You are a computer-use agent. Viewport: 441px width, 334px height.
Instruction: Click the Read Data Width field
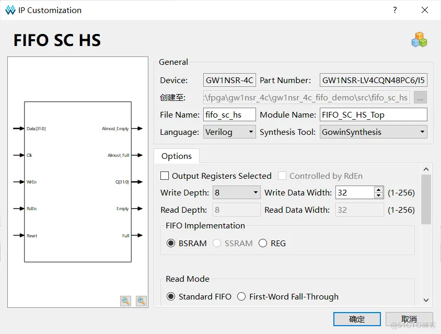click(359, 210)
